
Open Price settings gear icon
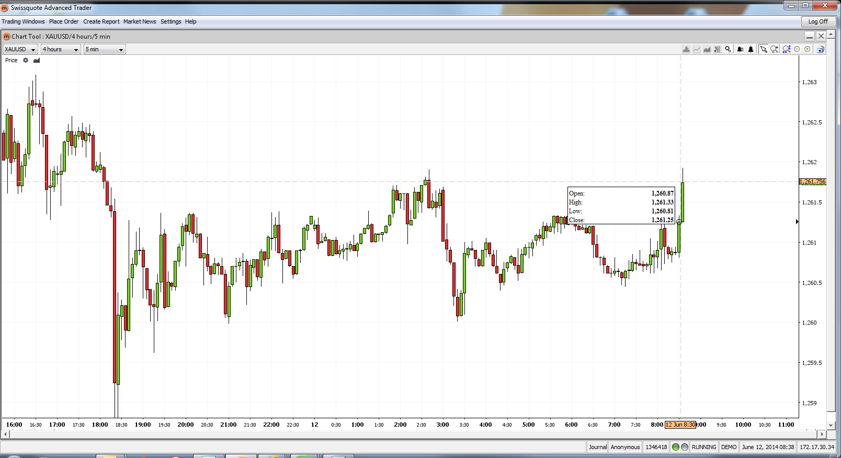pos(26,60)
